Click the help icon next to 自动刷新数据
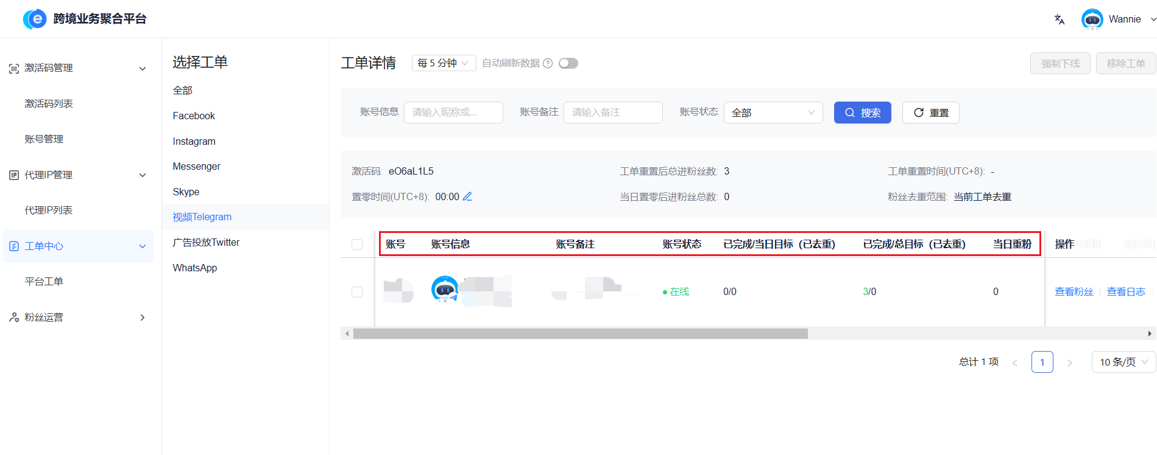1157x455 pixels. [x=548, y=63]
